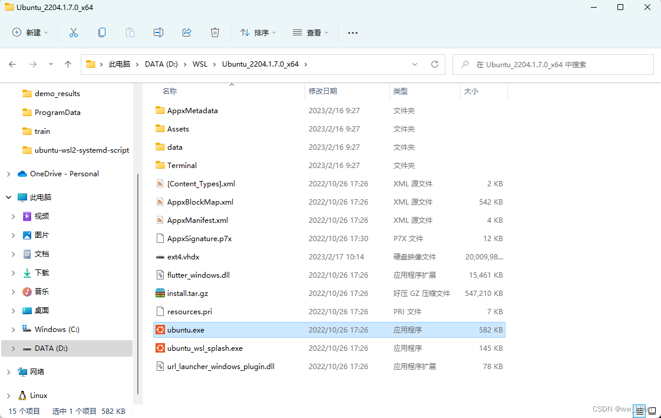Click Ubuntu_2204.1.7.0_x64 breadcrumb segment
This screenshot has height=418, width=661.
(x=260, y=64)
